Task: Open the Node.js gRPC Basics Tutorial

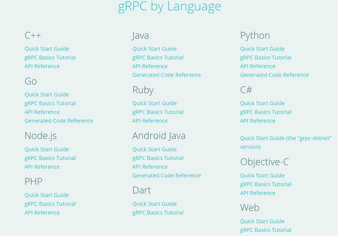Action: (x=50, y=158)
